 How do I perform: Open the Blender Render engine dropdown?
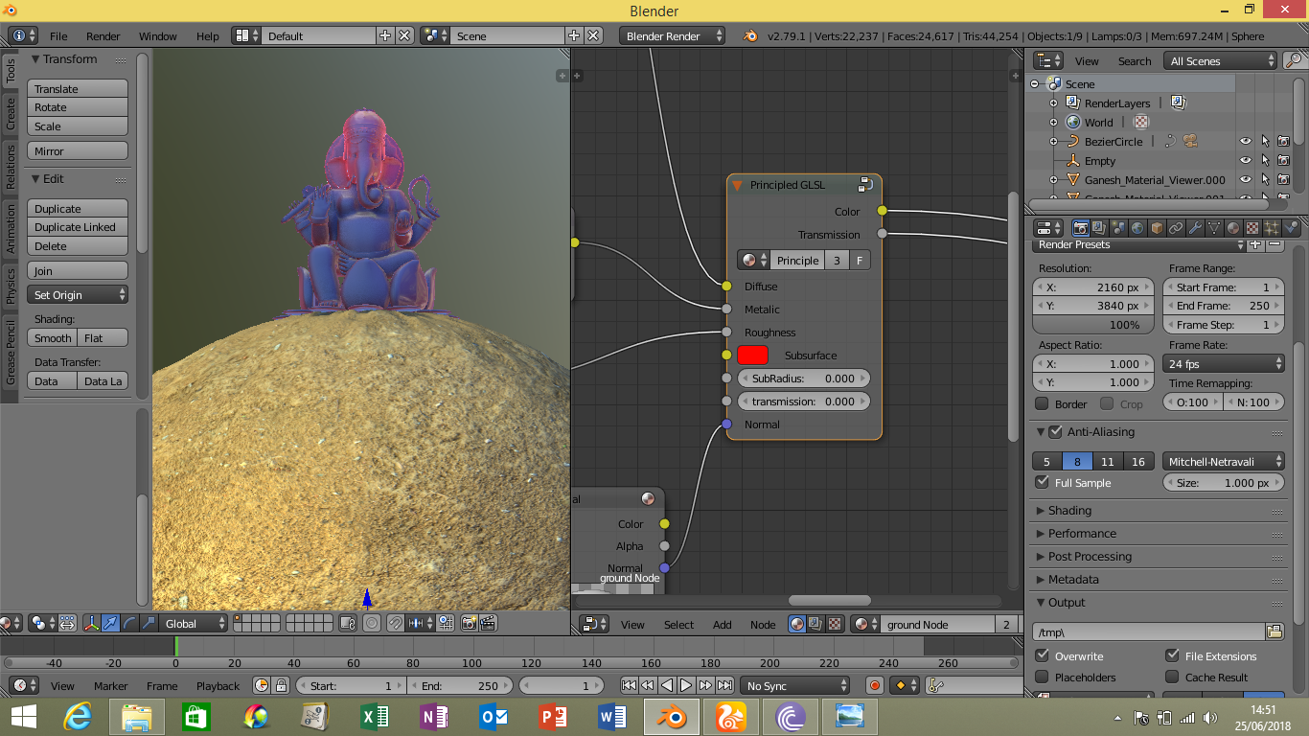click(674, 35)
